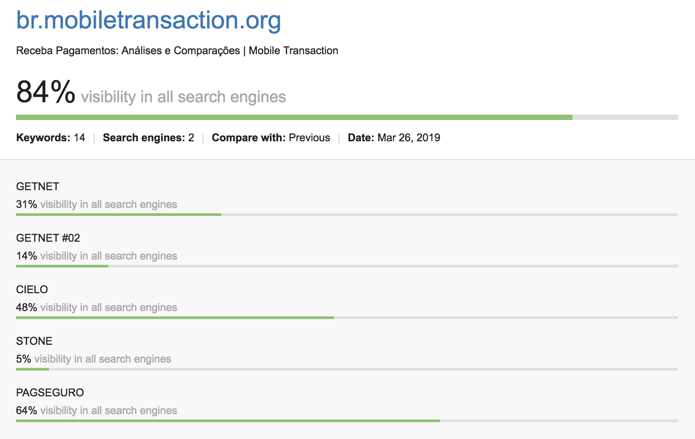695x439 pixels.
Task: Open the PAGSEGURO group heading
Action: tap(50, 393)
